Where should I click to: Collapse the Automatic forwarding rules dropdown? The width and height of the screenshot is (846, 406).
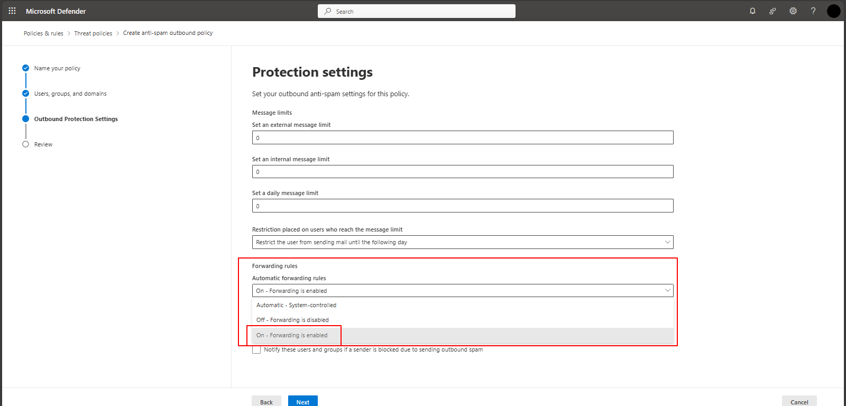[667, 290]
